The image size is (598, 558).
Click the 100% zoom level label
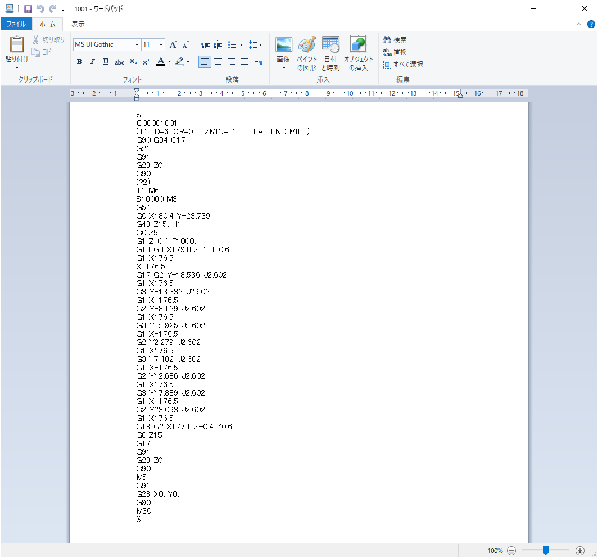495,550
